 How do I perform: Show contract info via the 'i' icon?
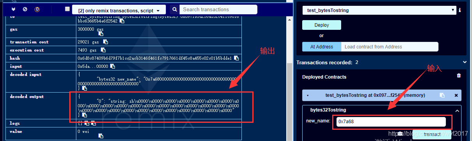460,10
